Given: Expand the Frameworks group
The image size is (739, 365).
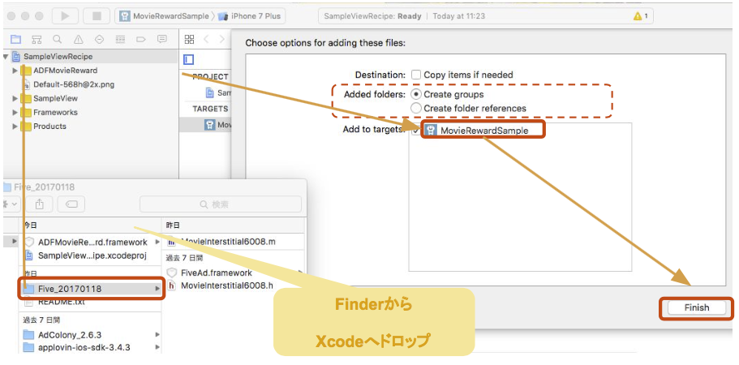Looking at the screenshot, I should point(15,113).
